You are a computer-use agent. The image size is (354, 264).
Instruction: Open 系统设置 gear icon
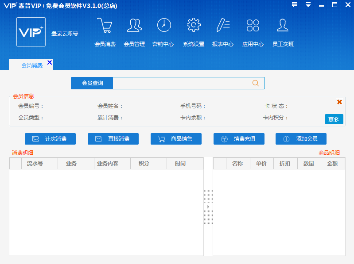click(194, 26)
